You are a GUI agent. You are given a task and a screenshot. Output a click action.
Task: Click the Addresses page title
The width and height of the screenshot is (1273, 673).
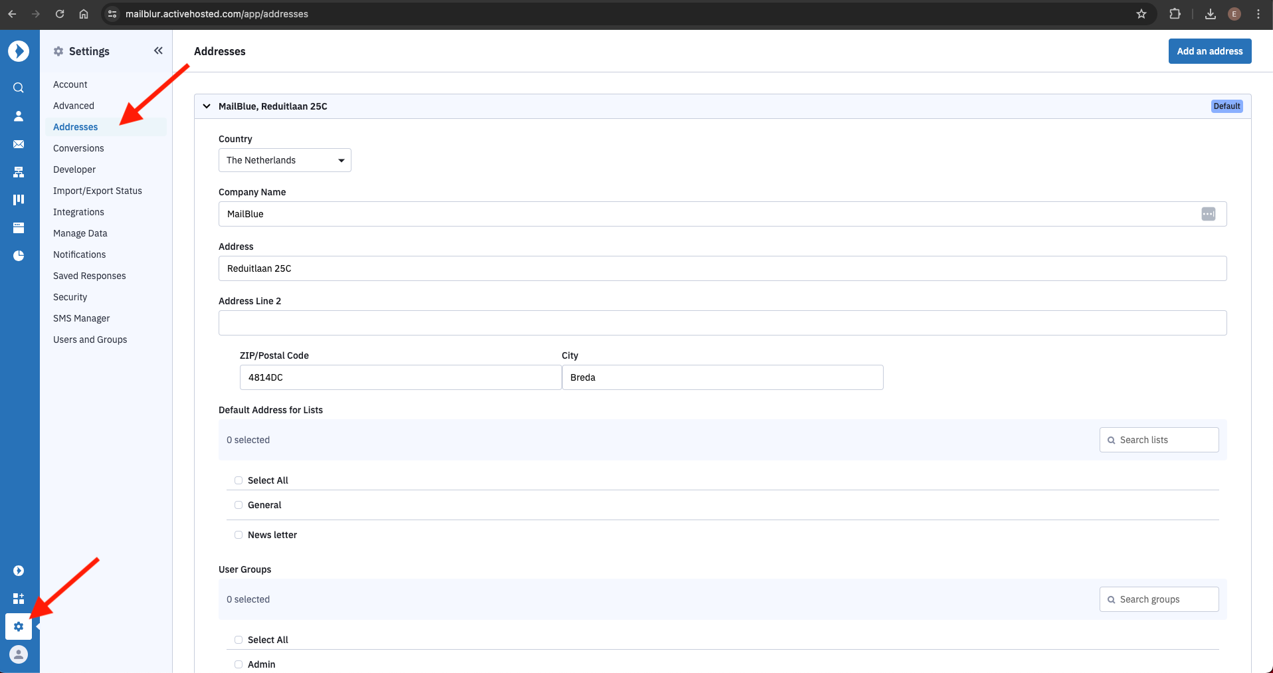(220, 51)
